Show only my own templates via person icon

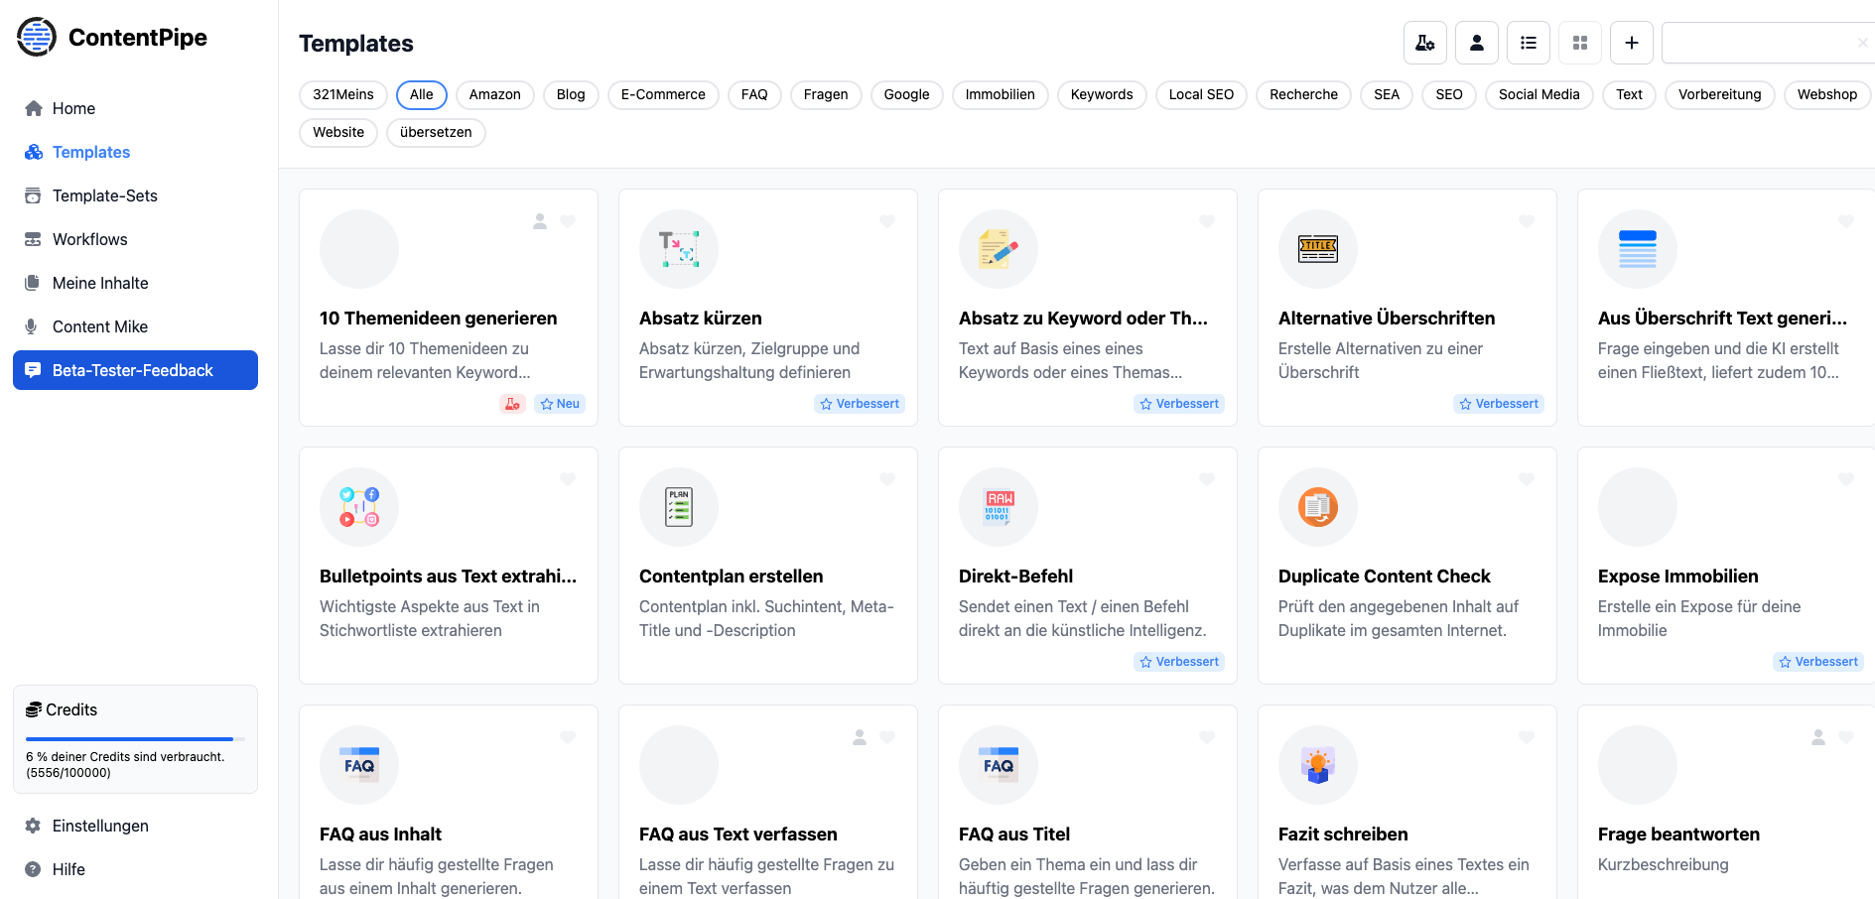click(x=1476, y=43)
